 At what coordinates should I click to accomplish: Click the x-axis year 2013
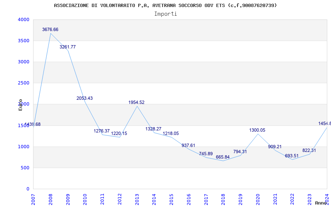137,200
